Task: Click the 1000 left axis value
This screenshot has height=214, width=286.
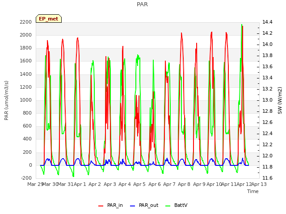Action: point(26,100)
